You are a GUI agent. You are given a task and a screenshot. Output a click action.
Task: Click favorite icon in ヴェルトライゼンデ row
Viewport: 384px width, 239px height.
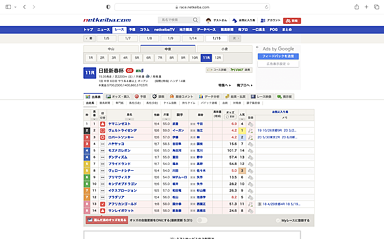point(250,131)
